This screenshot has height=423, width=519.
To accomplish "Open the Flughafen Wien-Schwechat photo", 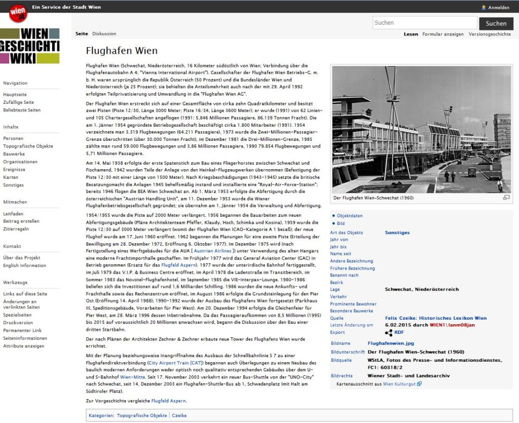I will click(421, 129).
